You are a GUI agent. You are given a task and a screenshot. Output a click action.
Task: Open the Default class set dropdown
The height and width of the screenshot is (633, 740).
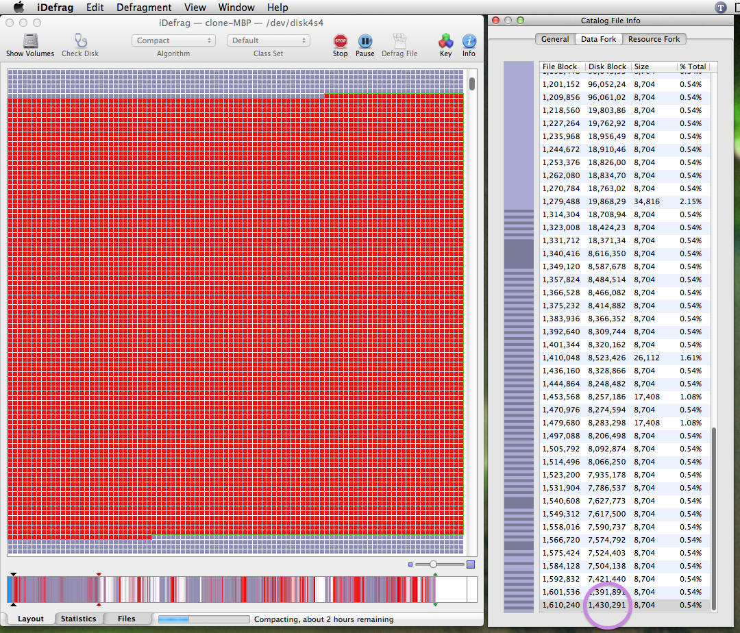tap(268, 40)
